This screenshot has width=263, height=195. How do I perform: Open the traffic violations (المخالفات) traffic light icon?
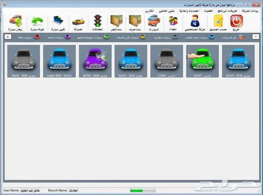coord(98,22)
